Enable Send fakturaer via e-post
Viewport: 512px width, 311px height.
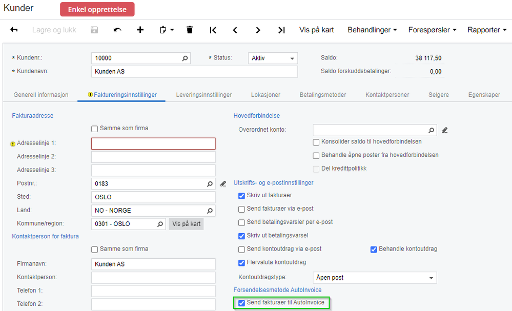241,209
